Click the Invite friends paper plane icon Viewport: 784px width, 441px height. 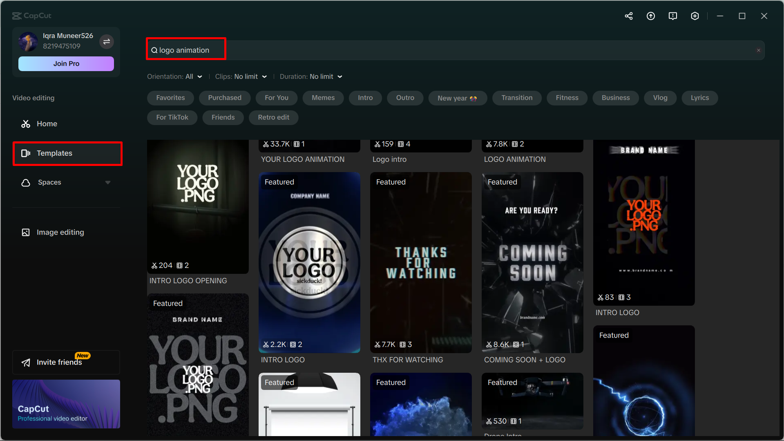tap(26, 363)
